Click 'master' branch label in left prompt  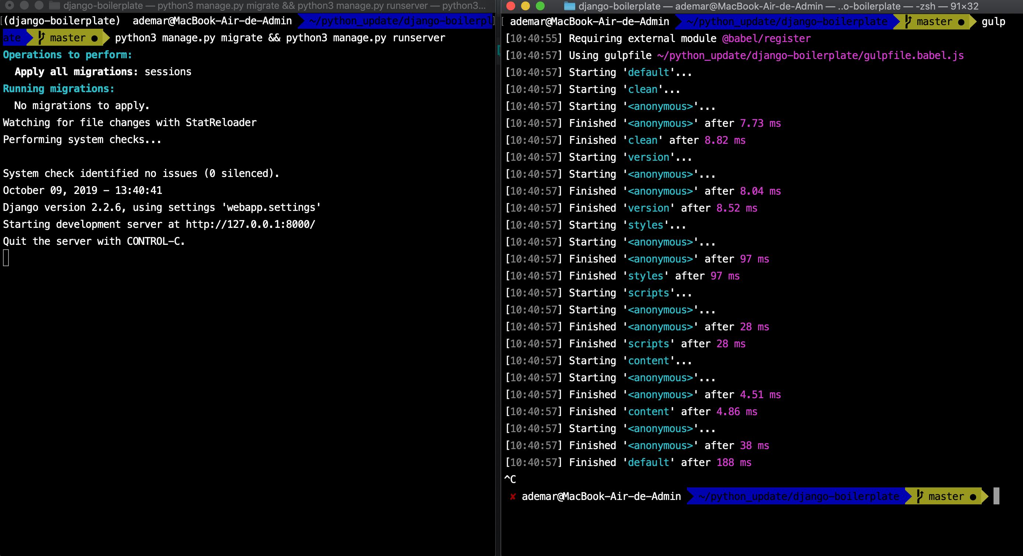pos(68,38)
